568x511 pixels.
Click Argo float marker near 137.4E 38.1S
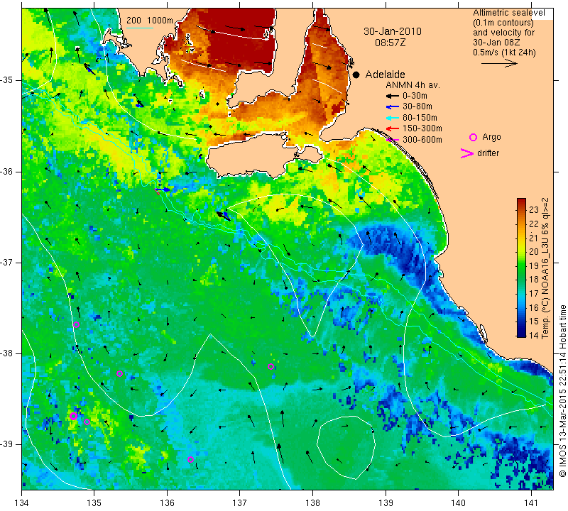(271, 366)
